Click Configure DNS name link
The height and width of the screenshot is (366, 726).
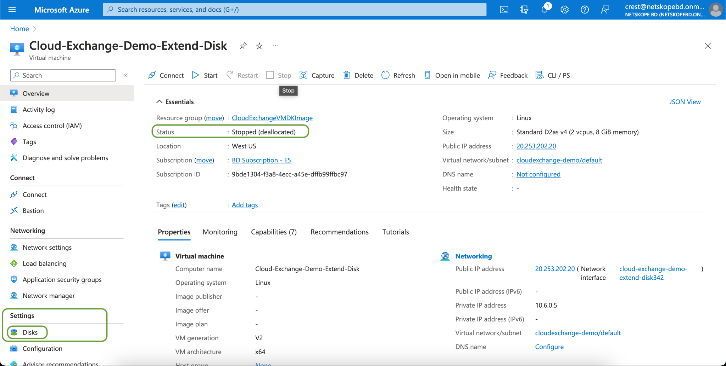(x=549, y=347)
